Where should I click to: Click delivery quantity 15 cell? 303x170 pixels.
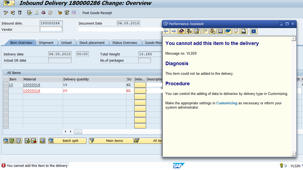(94, 85)
